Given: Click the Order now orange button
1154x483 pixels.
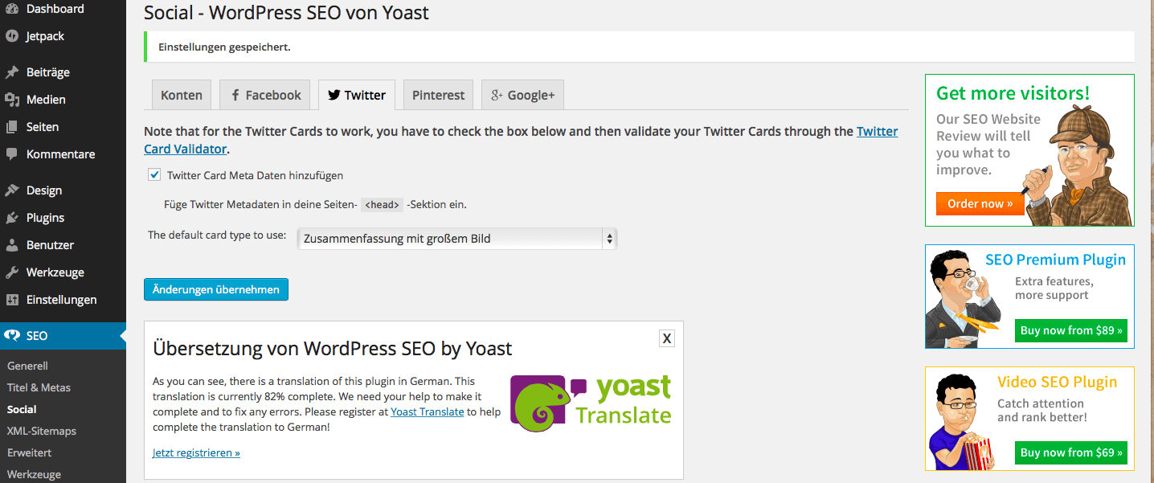Looking at the screenshot, I should (x=980, y=203).
